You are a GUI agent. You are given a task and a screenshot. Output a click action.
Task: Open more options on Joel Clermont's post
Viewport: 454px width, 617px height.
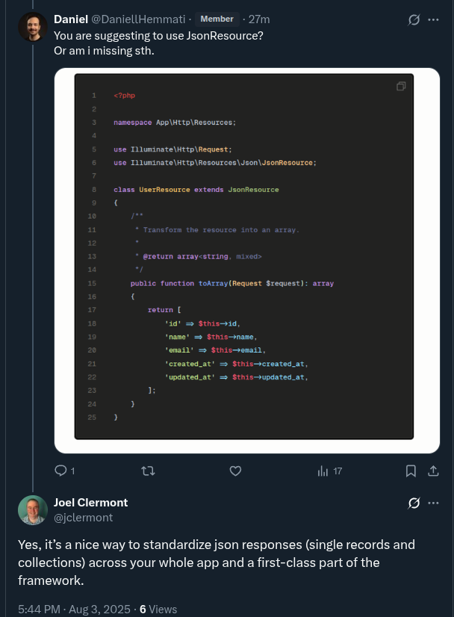433,503
